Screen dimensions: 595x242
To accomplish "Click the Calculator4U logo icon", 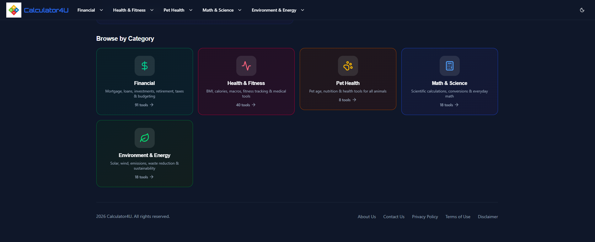I will coord(14,10).
